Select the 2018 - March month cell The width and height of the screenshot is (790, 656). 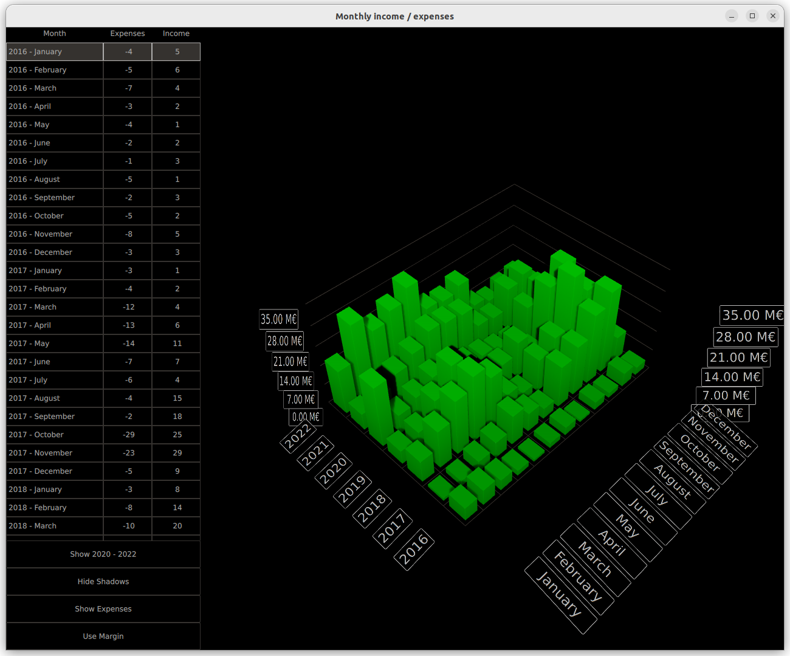tap(55, 526)
